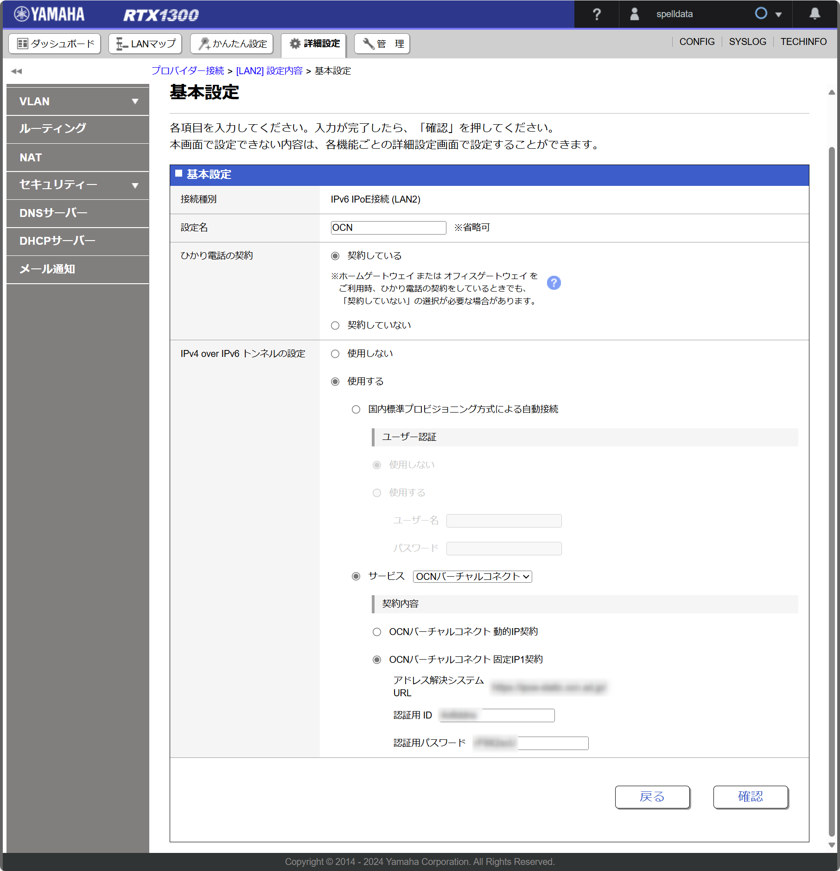Open the 管理 tab
The width and height of the screenshot is (840, 871).
382,44
